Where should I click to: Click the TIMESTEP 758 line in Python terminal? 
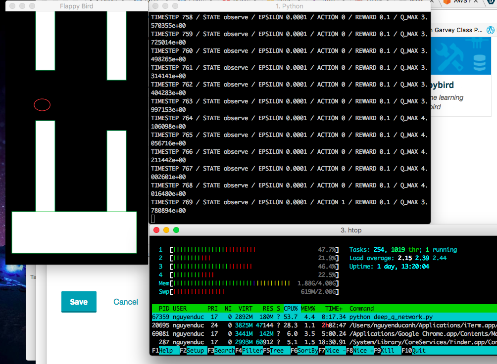tap(290, 21)
